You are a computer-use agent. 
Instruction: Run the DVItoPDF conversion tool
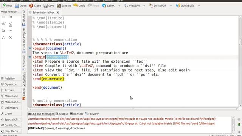[x=158, y=6]
